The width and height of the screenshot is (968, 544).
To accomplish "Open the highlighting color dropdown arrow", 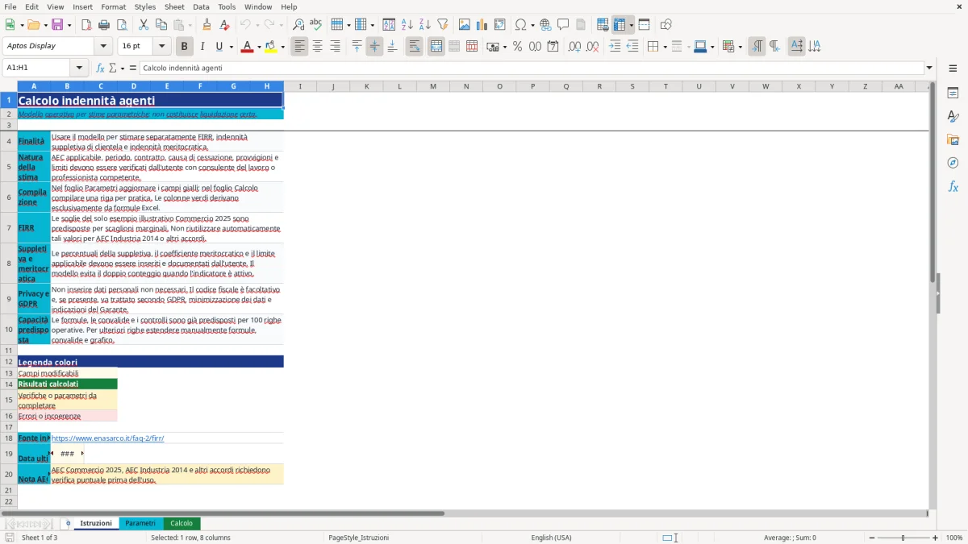I will (282, 47).
